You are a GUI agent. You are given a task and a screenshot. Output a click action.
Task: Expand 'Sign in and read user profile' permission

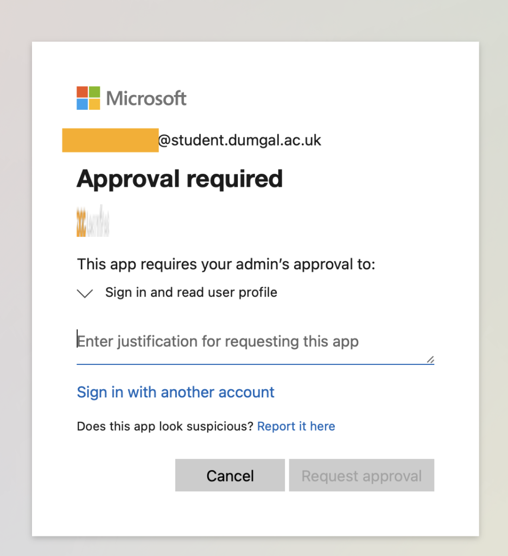tap(191, 293)
